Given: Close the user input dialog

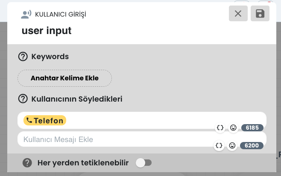Looking at the screenshot, I should coord(238,14).
